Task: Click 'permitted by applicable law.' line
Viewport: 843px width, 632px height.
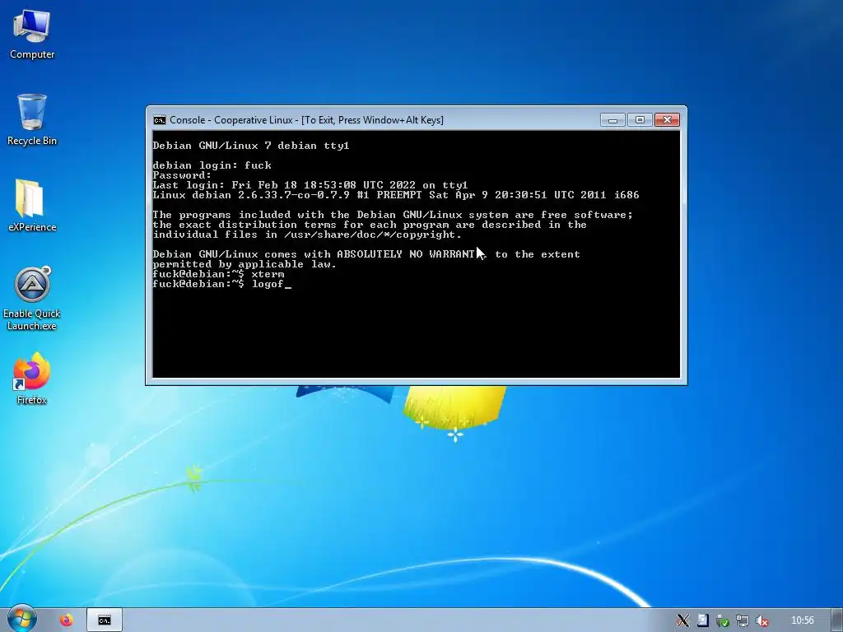Action: [245, 264]
